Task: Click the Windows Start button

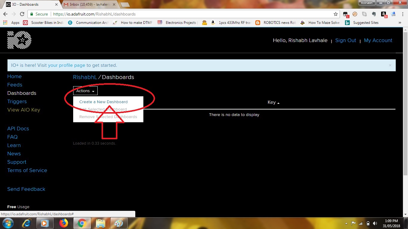Action: [x=8, y=223]
